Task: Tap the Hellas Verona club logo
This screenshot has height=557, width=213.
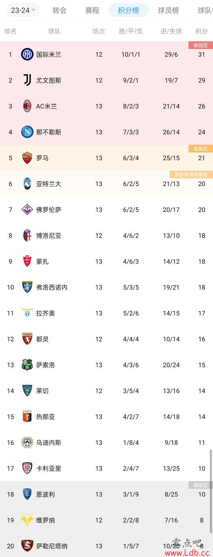Action: click(x=27, y=520)
